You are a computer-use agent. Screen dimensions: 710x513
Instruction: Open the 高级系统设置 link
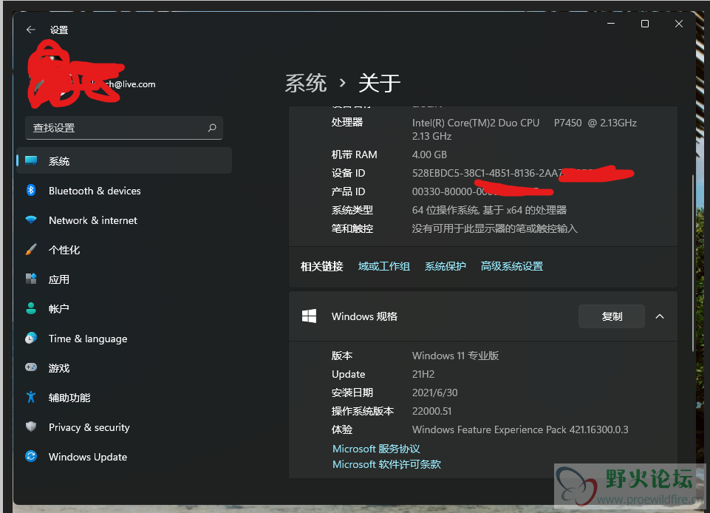pyautogui.click(x=512, y=266)
